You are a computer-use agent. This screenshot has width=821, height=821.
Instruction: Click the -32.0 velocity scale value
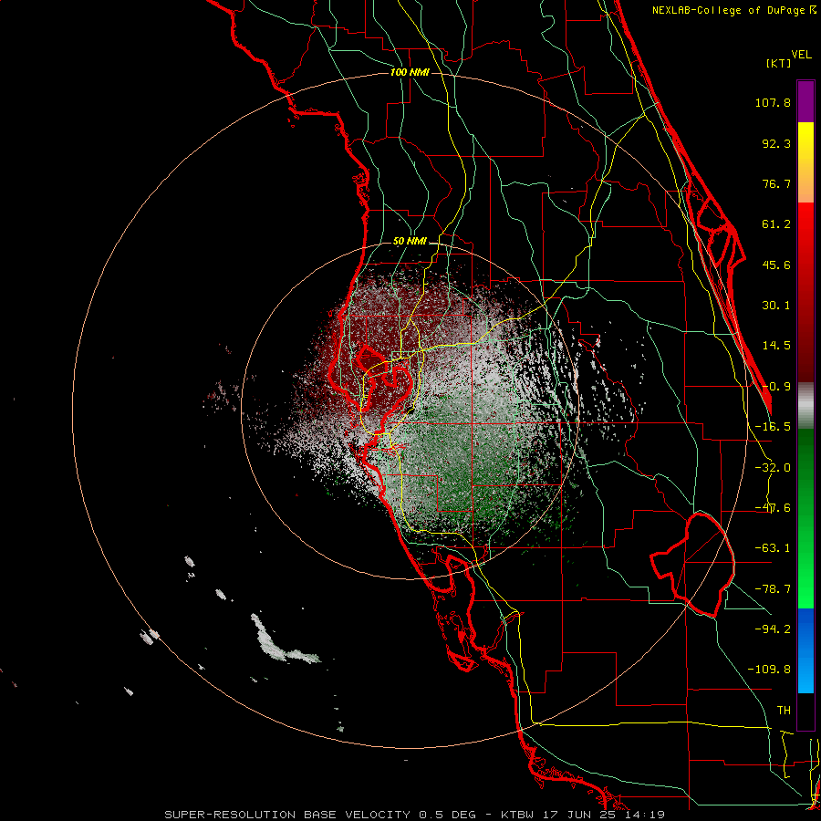coord(773,468)
